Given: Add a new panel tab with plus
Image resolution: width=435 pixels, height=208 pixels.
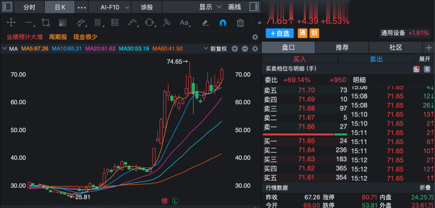Looking at the screenshot, I should pos(429,47).
